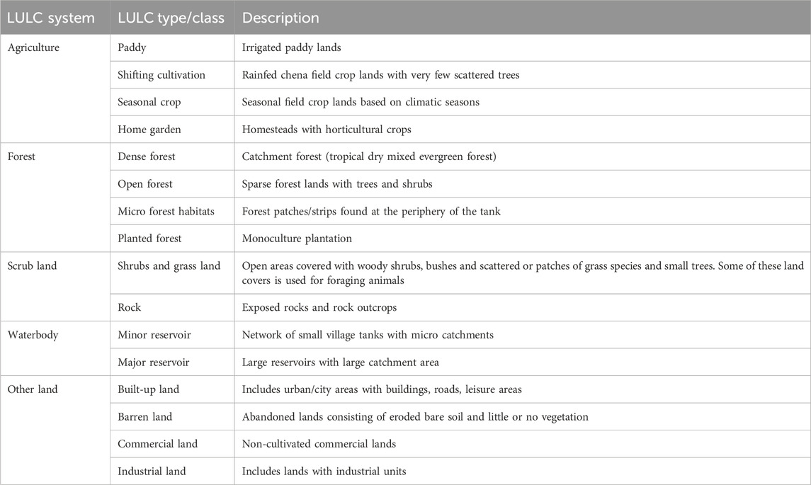Select Shrubs and grass land cell
The width and height of the screenshot is (811, 485).
click(172, 273)
